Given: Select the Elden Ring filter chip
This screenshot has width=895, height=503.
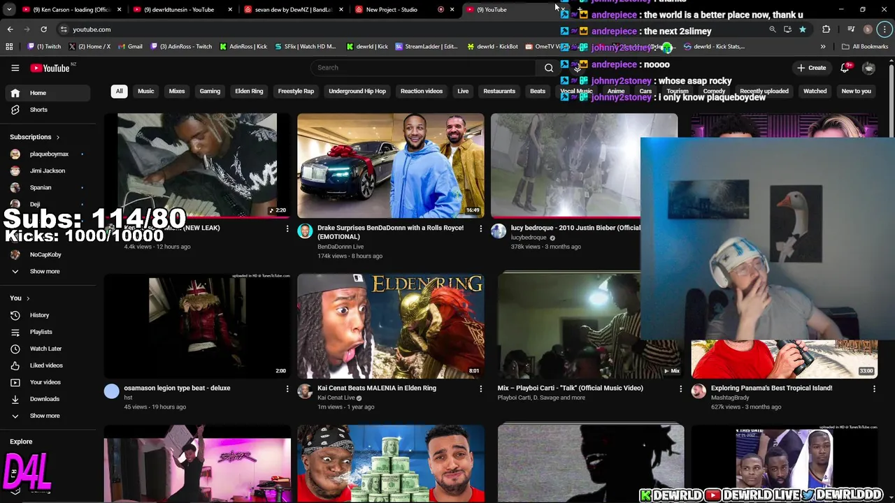Looking at the screenshot, I should (249, 91).
